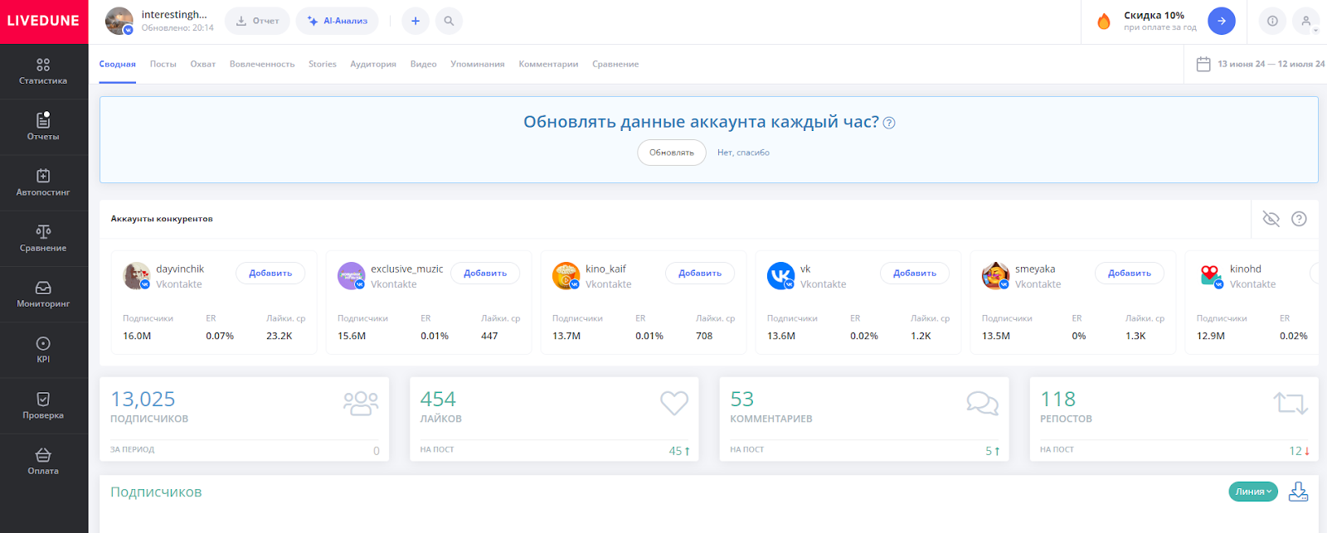Screen dimensions: 1327x533
Task: Go to Автопостинг in the sidebar
Action: click(43, 182)
